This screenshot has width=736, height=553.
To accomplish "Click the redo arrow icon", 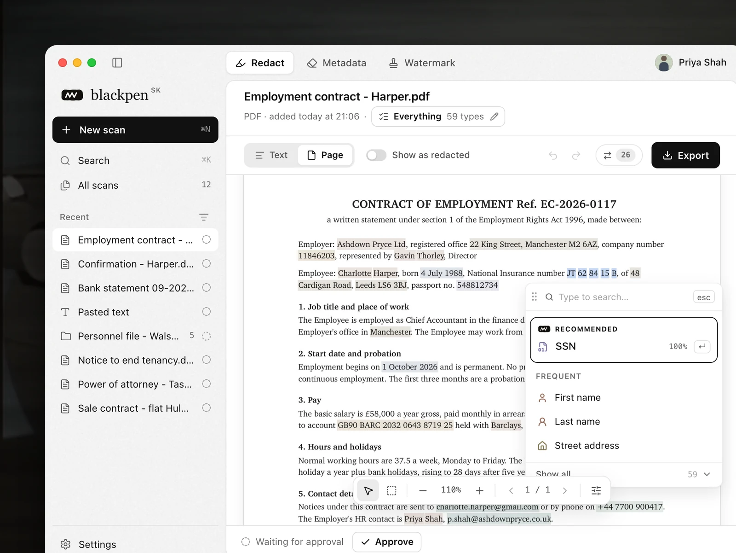I will 576,156.
